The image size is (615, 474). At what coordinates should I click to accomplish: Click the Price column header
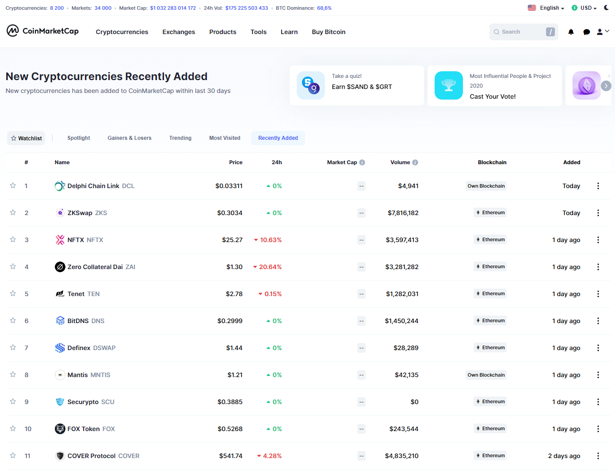pos(236,162)
